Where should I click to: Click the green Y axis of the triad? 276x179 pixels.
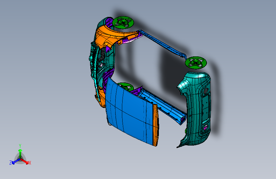click(20, 153)
